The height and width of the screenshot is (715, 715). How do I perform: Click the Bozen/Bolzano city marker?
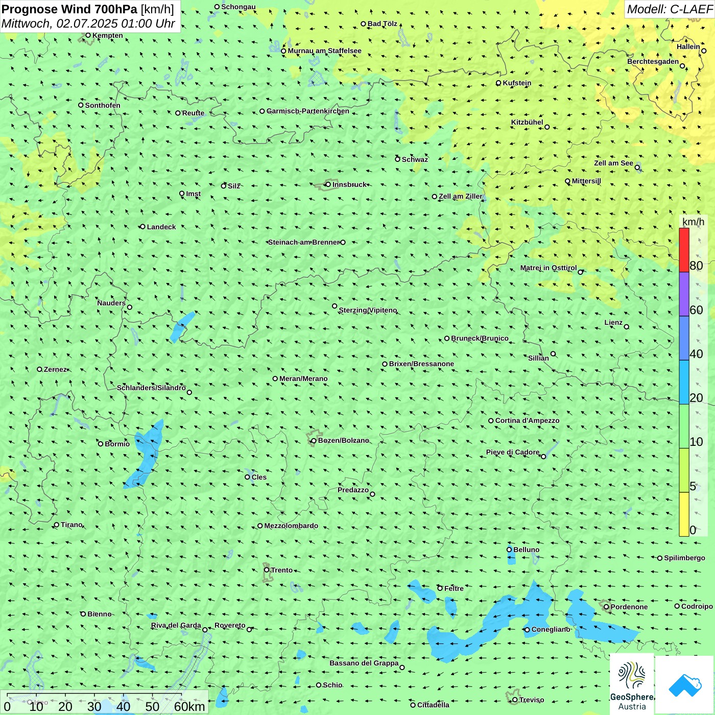point(314,440)
